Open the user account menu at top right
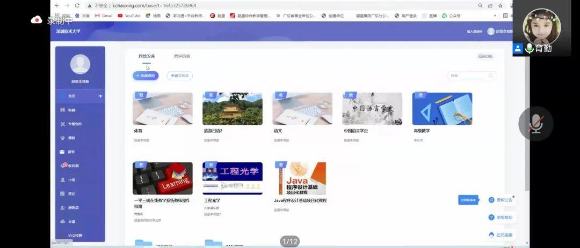The image size is (580, 248). (491, 32)
